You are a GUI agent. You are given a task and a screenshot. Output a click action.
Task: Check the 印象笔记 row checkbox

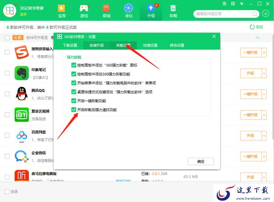point(7,73)
